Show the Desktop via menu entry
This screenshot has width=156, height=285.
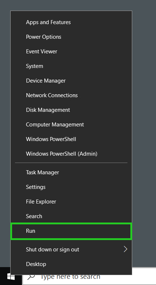71,264
